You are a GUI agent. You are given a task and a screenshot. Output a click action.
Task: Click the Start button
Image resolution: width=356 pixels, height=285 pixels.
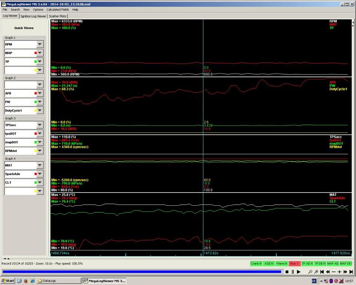click(8, 281)
